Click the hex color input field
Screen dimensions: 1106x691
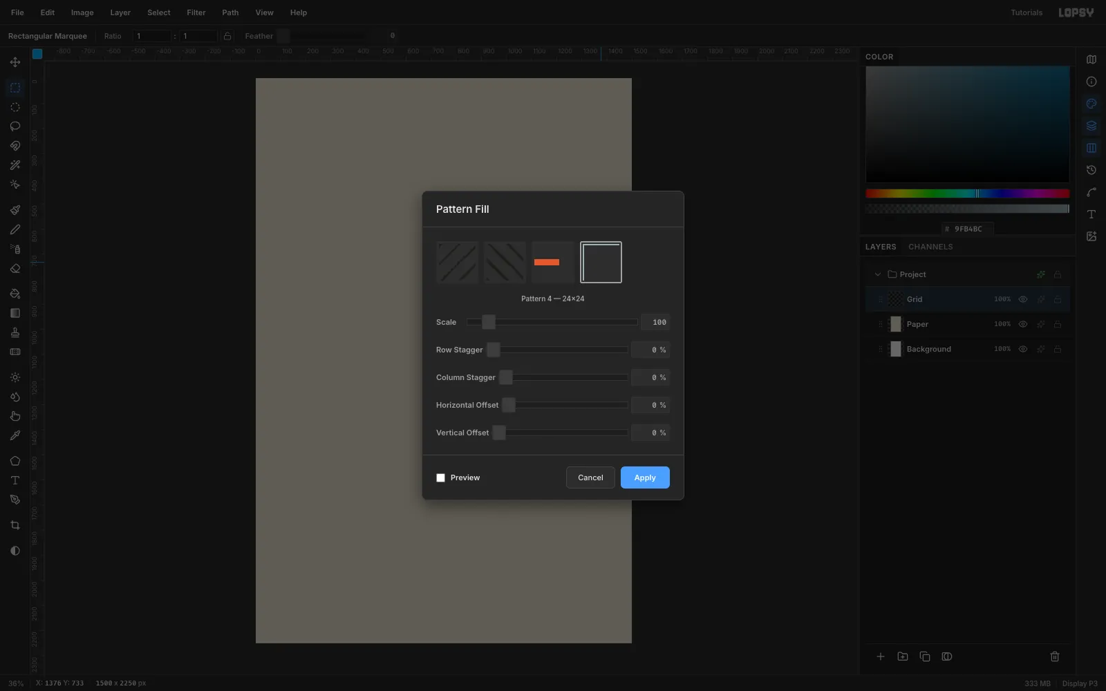[968, 229]
